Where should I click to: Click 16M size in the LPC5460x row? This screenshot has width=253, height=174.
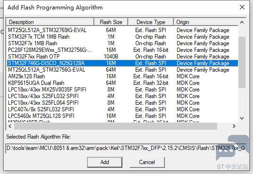coord(111,116)
